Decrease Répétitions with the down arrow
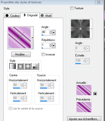The image size is (105, 121). [50, 46]
